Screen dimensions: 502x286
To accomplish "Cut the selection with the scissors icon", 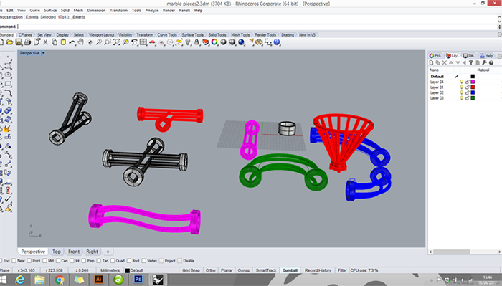I will point(45,42).
